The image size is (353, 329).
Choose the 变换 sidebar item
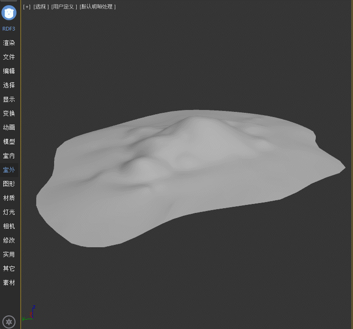pyautogui.click(x=9, y=113)
